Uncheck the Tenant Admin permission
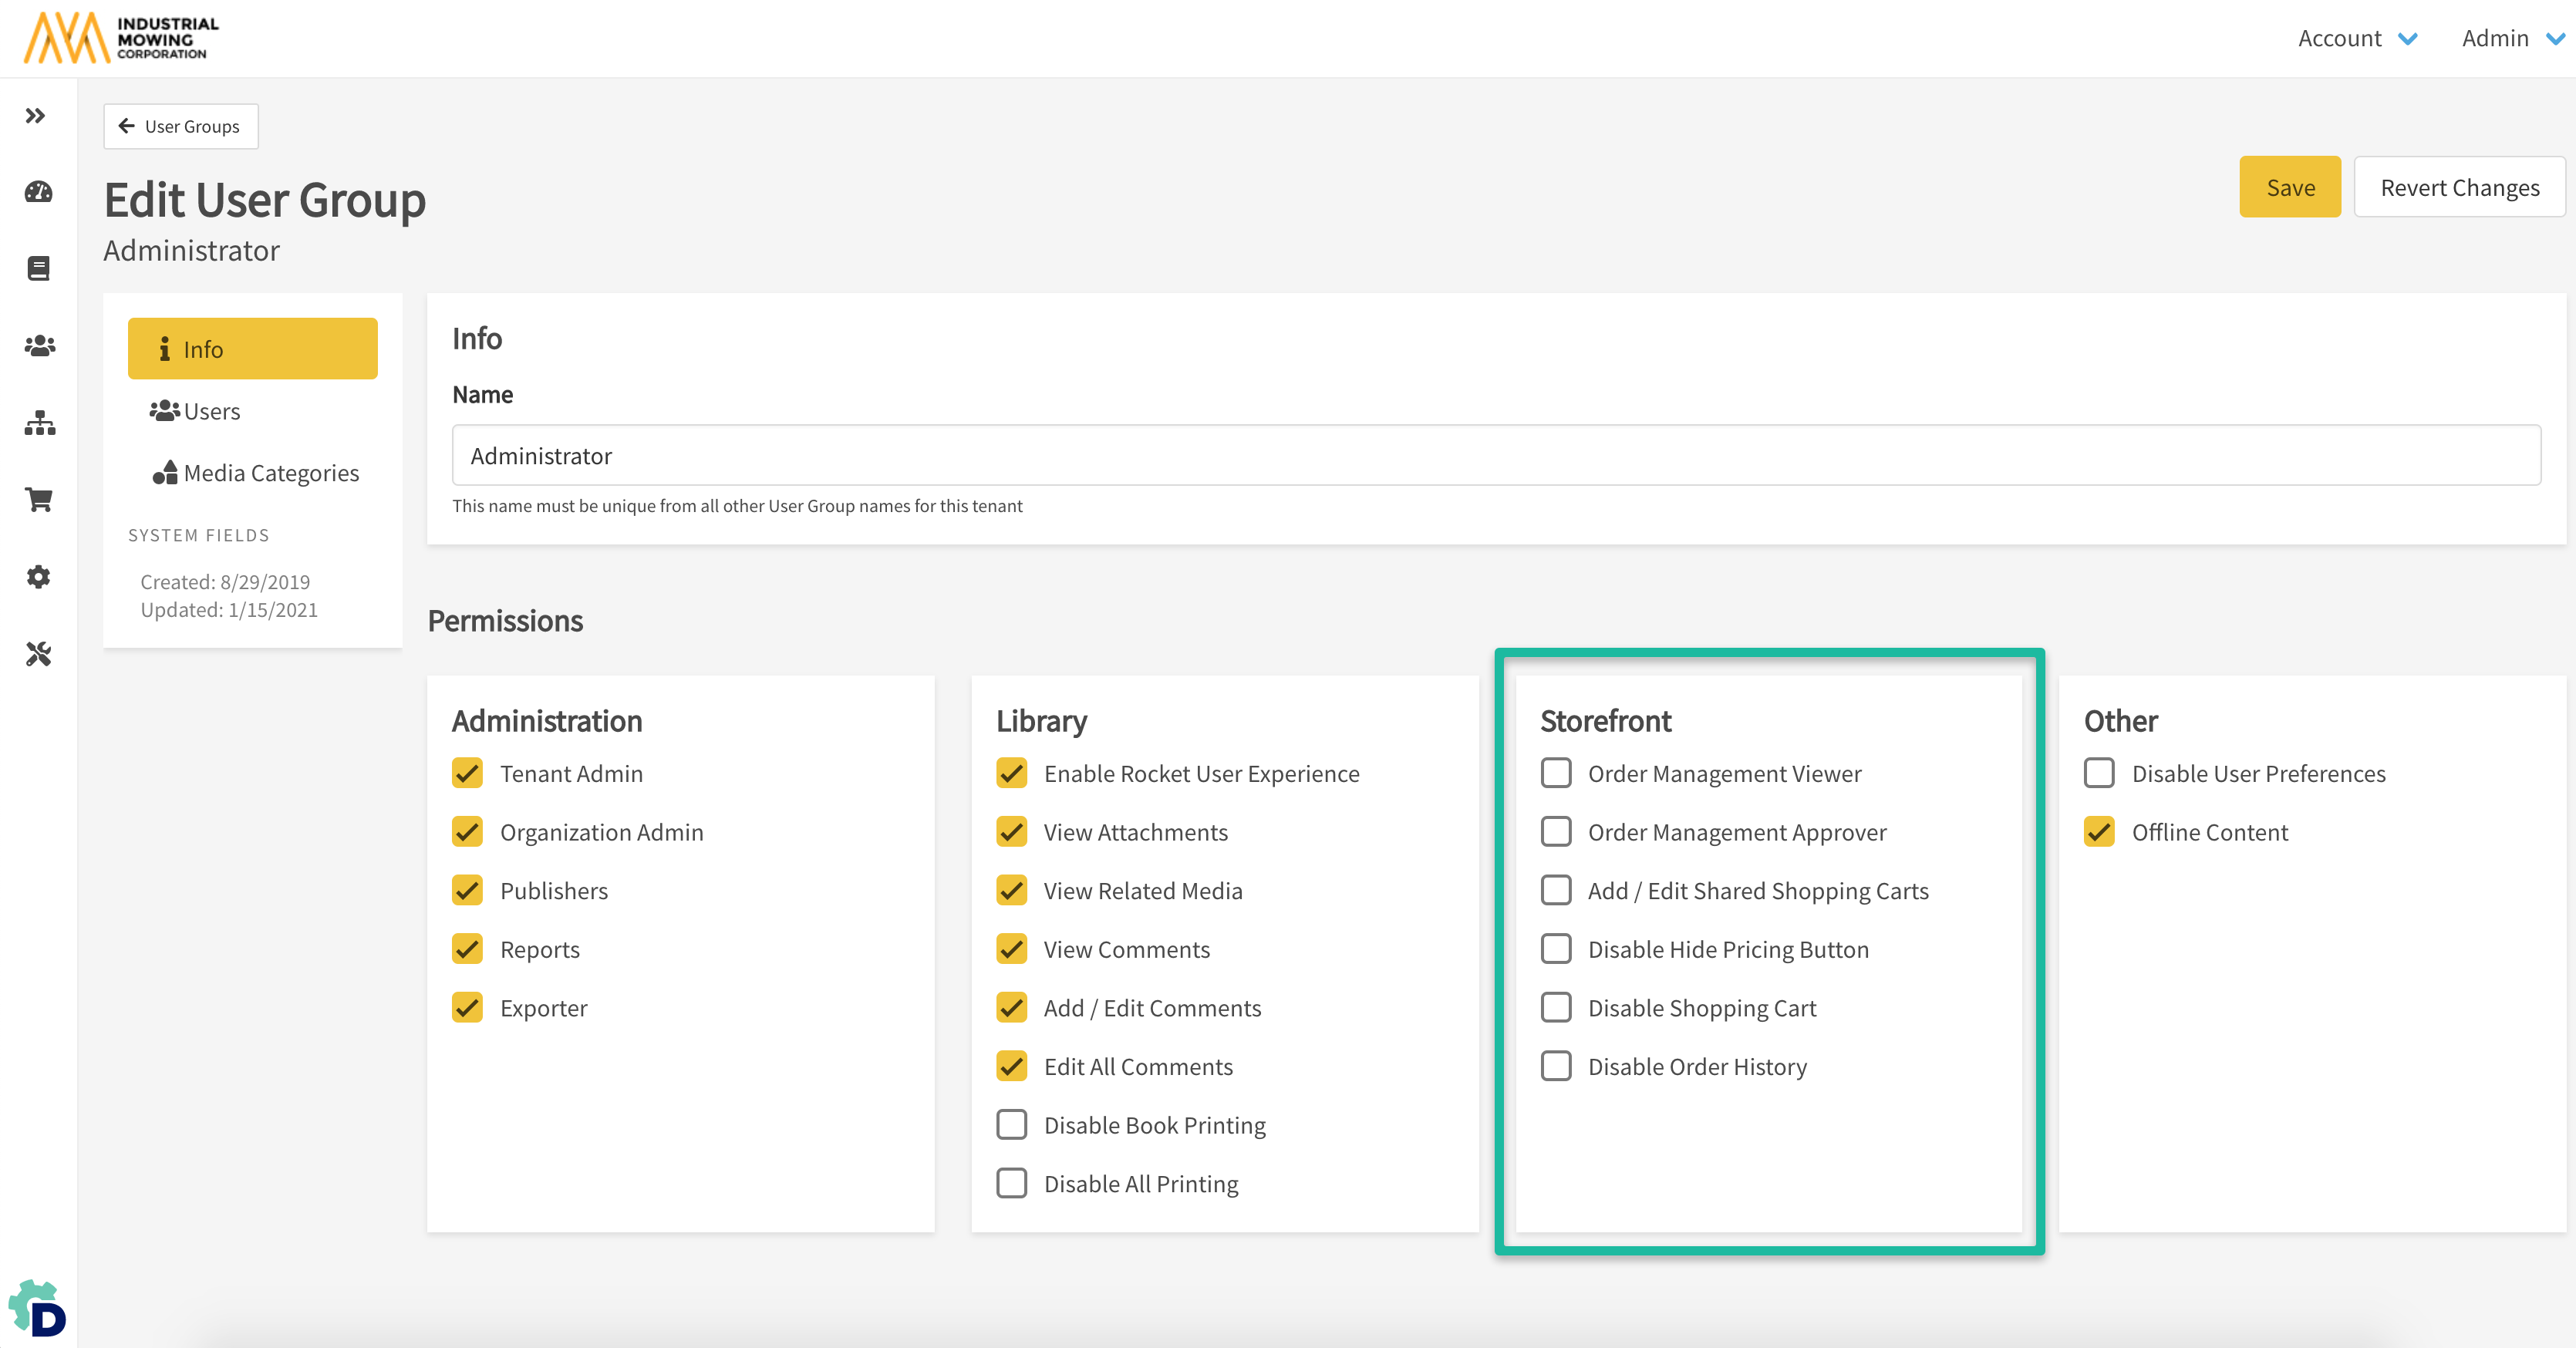This screenshot has width=2576, height=1348. point(467,773)
